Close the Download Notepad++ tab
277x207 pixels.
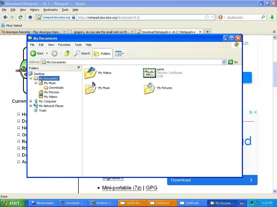[x=200, y=32]
